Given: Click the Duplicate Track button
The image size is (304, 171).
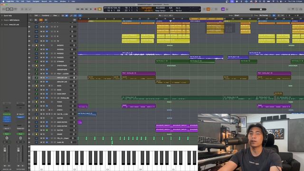Looking at the screenshot, I should click(36, 20).
